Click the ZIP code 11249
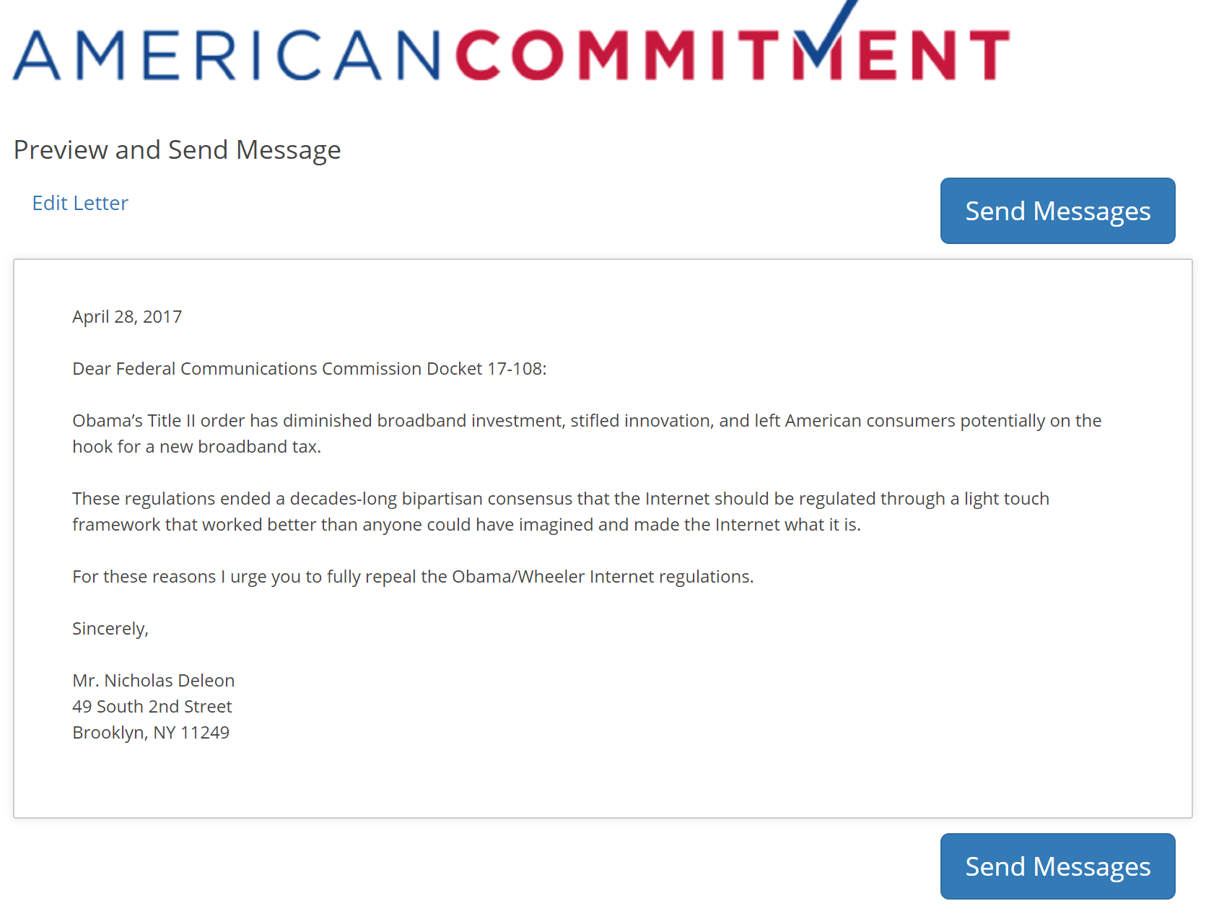This screenshot has width=1232, height=914. pyautogui.click(x=205, y=733)
